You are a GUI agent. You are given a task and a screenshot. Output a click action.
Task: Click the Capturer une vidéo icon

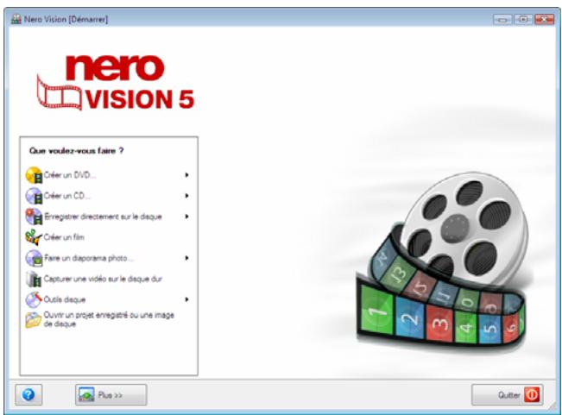[x=34, y=279]
